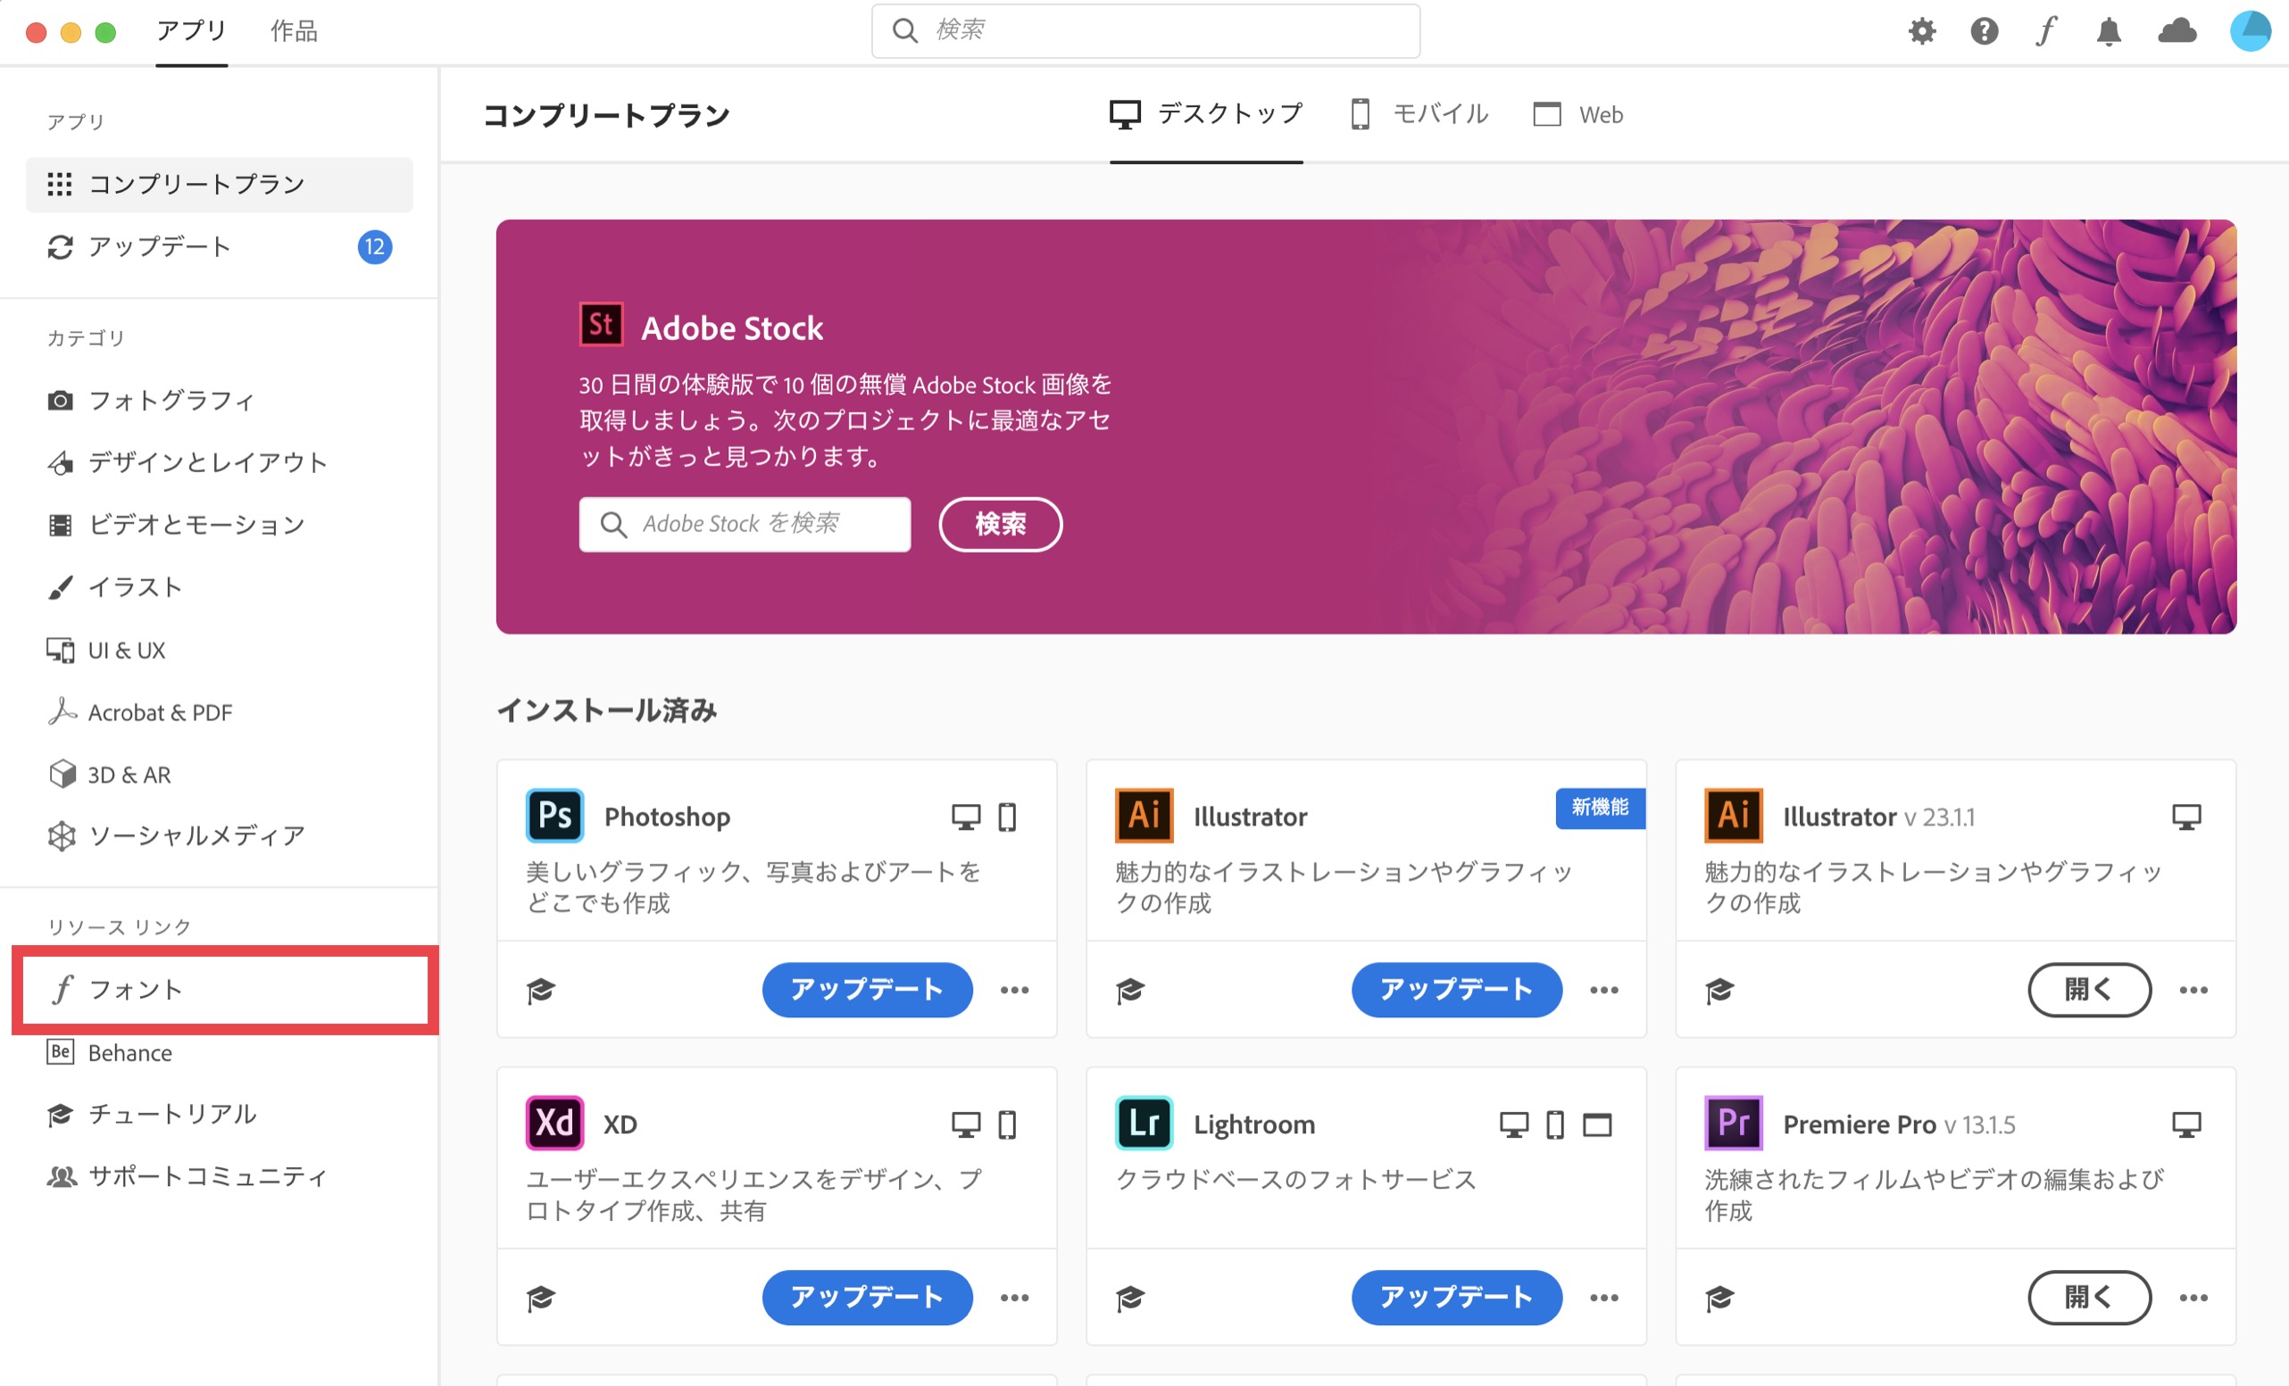Open the user profile avatar
This screenshot has height=1386, width=2289.
[x=2249, y=31]
